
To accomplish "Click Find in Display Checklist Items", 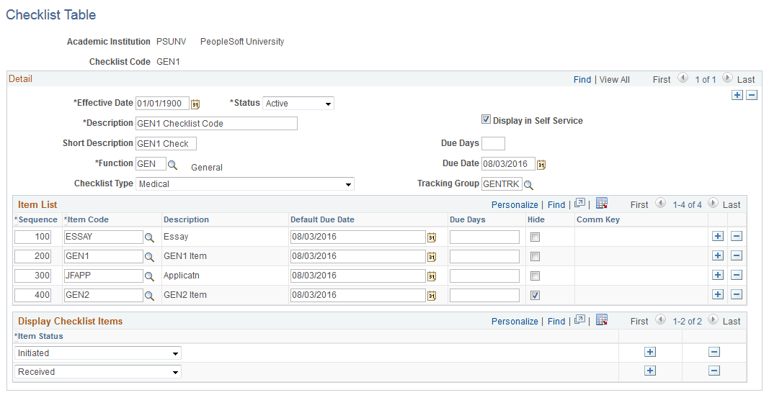I will [556, 322].
